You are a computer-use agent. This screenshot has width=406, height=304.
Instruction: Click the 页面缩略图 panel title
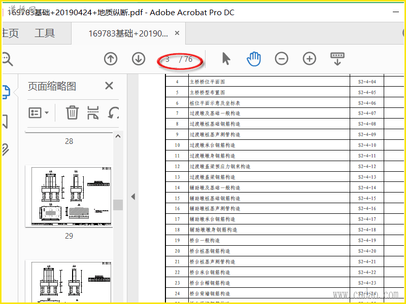52,86
